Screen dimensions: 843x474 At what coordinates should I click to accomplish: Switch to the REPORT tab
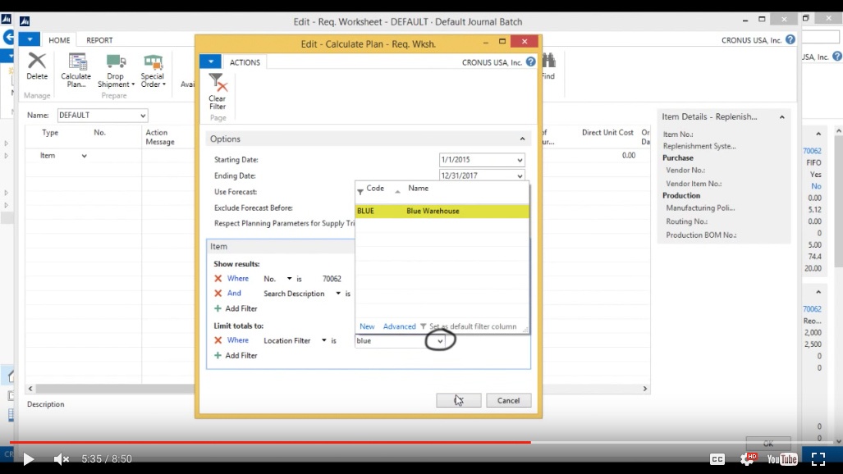[x=99, y=39]
